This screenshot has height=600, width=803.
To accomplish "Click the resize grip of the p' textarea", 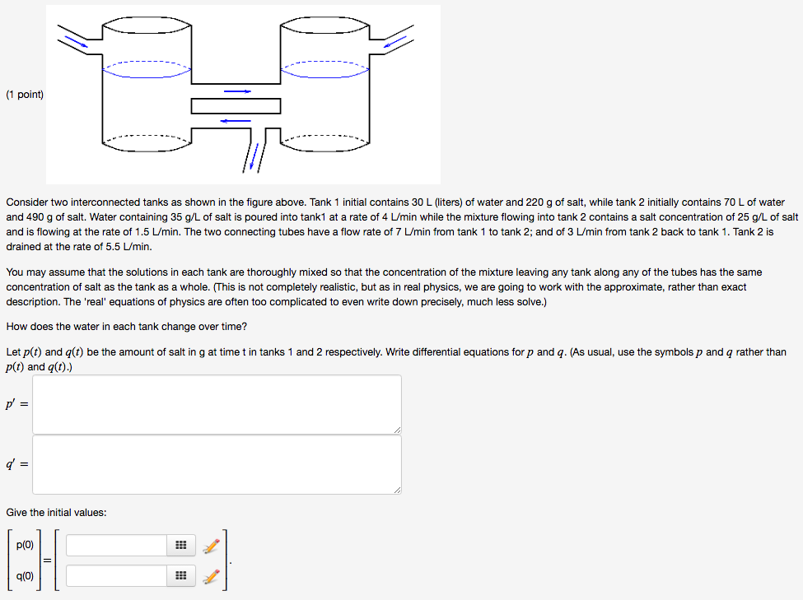I will (398, 429).
